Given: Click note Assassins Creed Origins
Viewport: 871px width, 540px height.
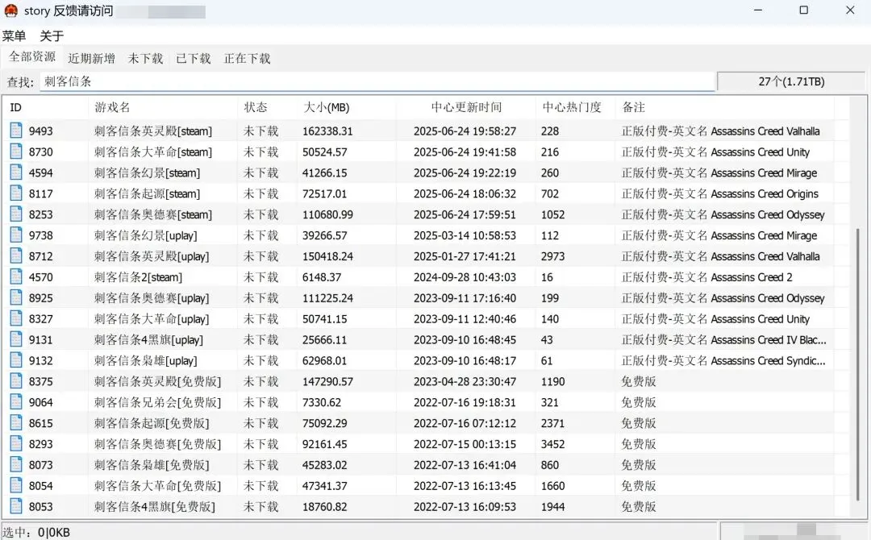Looking at the screenshot, I should click(765, 193).
